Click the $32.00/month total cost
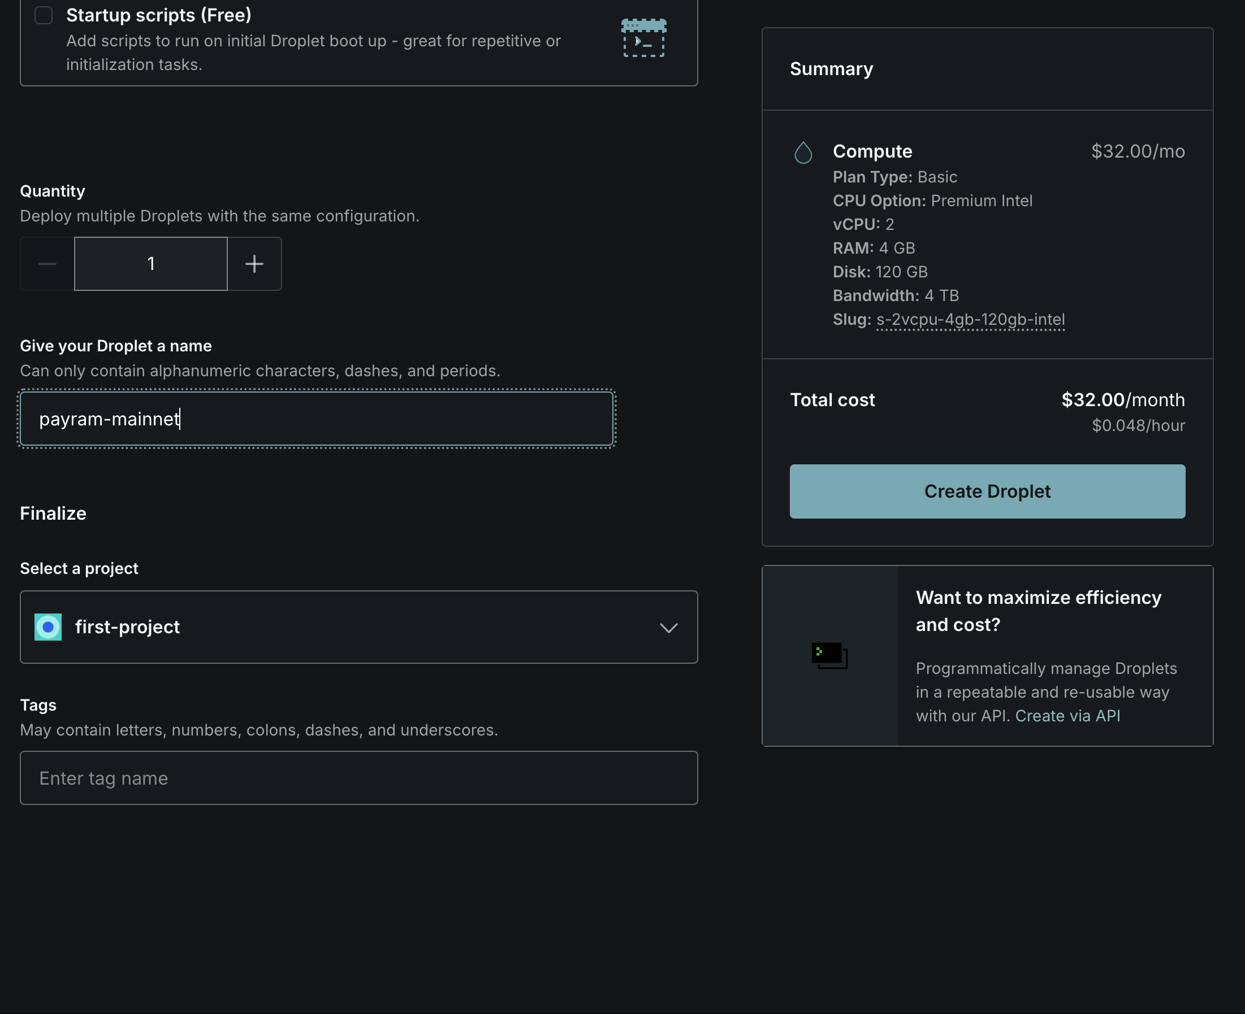Screen dimensions: 1245x1014 (x=1123, y=399)
